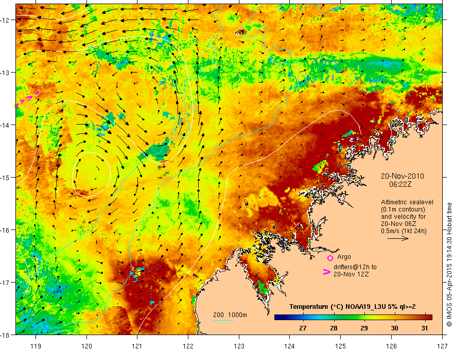The image size is (453, 350).
Task: Click the cyan isobath legend line sample
Action: 223,320
